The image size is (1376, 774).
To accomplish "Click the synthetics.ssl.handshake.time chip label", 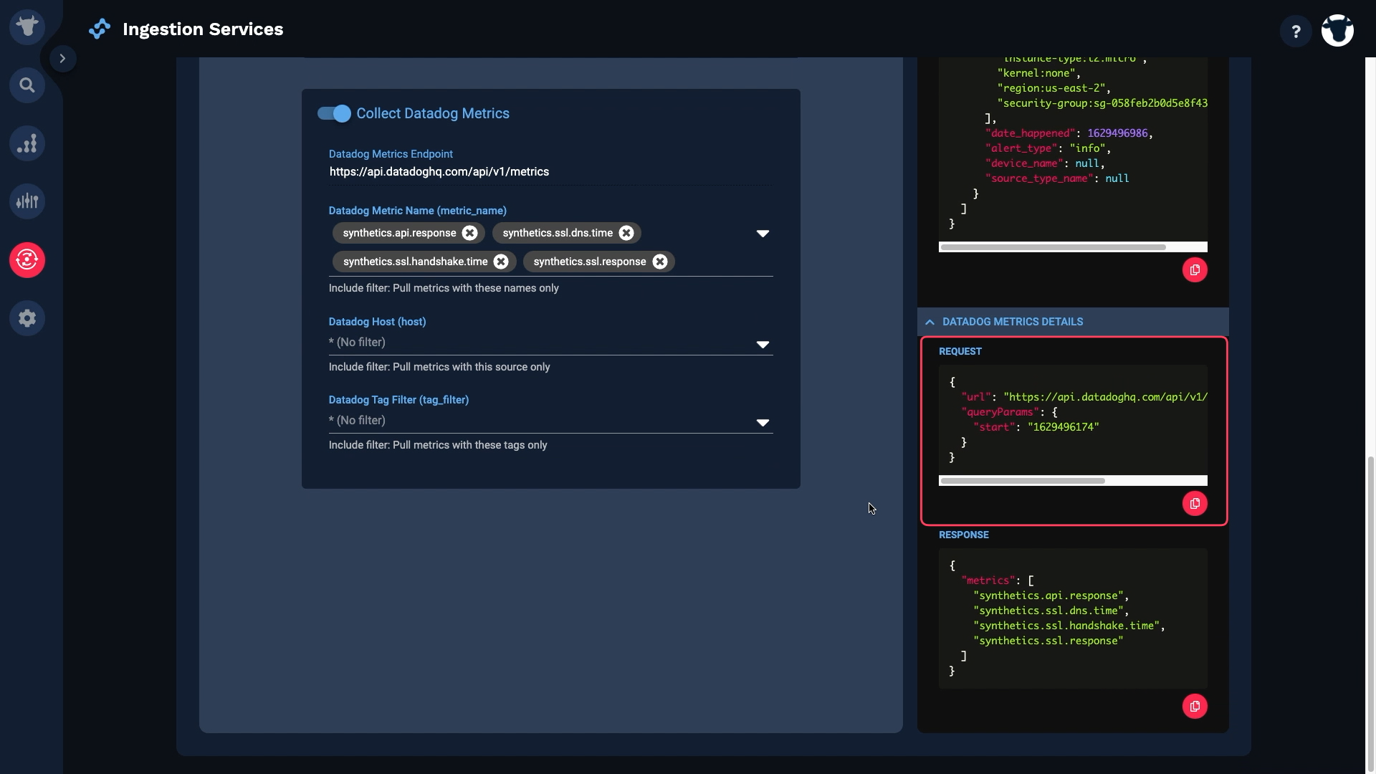I will (415, 262).
